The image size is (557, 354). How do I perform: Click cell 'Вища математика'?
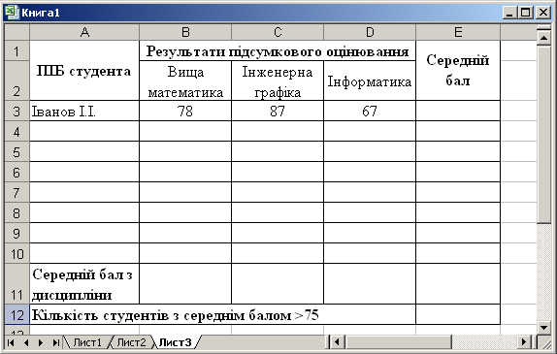tap(185, 80)
